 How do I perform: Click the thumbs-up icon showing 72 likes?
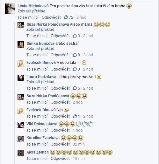coord(66,17)
